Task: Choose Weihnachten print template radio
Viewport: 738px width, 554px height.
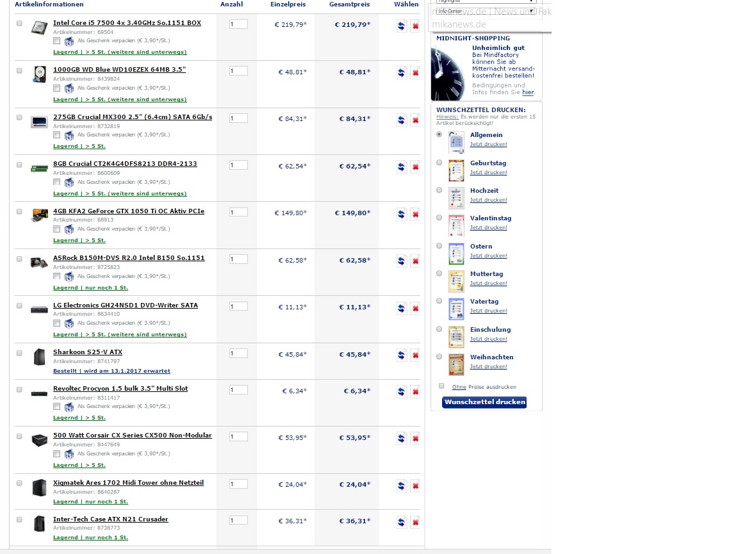Action: tap(439, 356)
